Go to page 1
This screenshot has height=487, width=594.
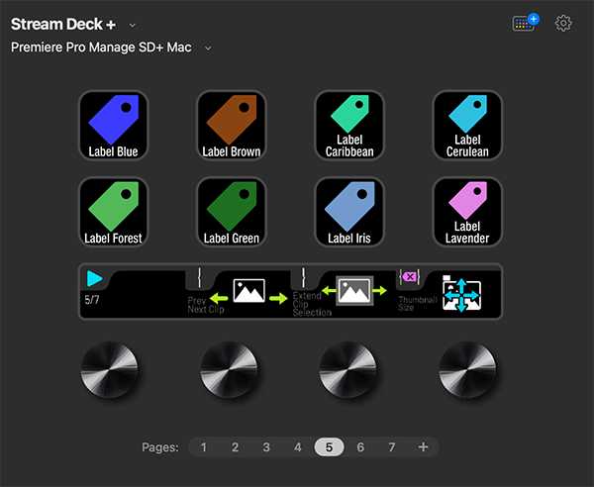[x=203, y=447]
